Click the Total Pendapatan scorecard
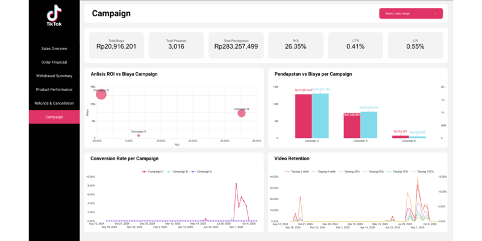Viewport: 482px width, 241px height. click(236, 45)
